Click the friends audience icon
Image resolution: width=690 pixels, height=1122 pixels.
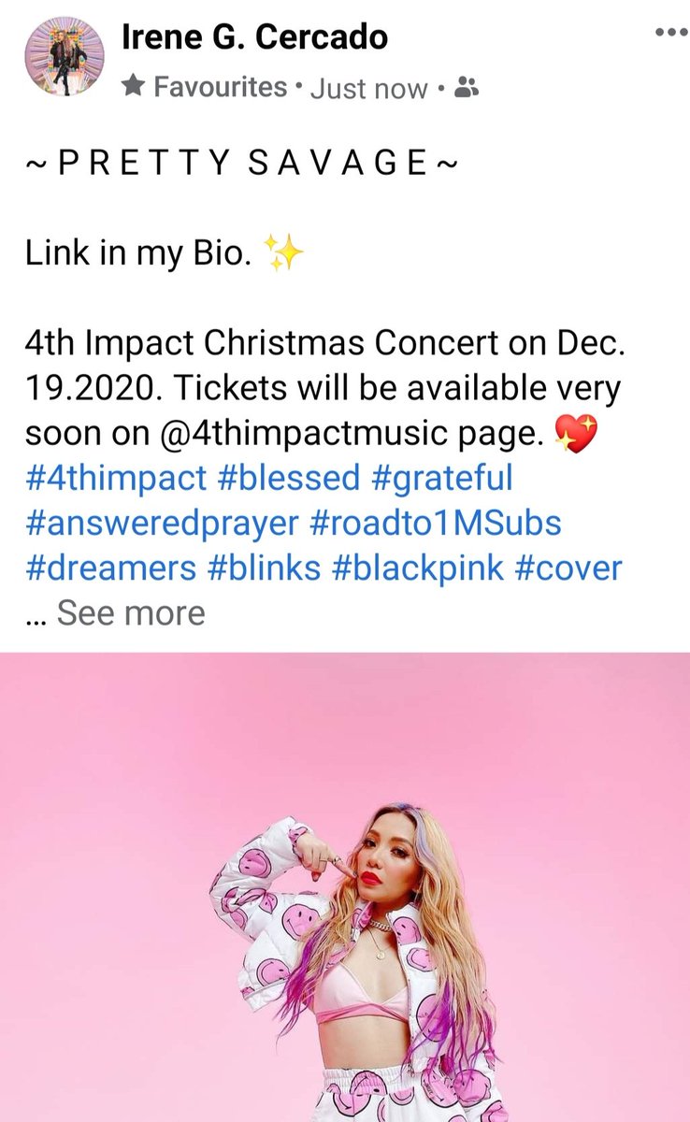[x=465, y=89]
